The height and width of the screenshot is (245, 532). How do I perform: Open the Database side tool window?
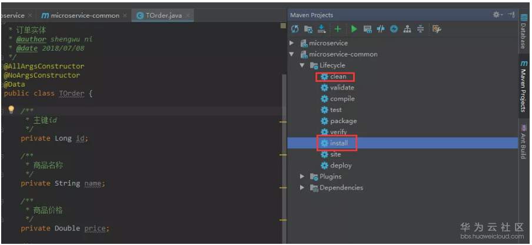pyautogui.click(x=524, y=31)
